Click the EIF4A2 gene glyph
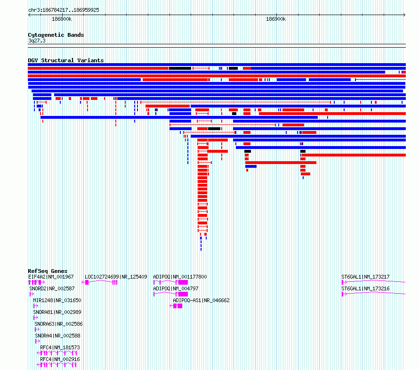This screenshot has width=419, height=370. click(36, 282)
